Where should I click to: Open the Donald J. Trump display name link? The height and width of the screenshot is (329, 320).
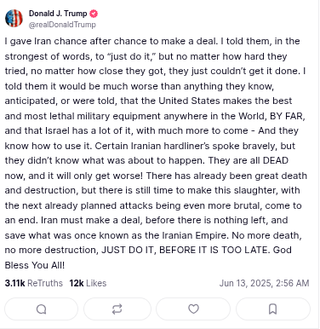(58, 14)
